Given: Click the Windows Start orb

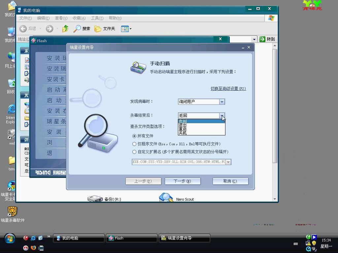Looking at the screenshot, I should [x=10, y=239].
